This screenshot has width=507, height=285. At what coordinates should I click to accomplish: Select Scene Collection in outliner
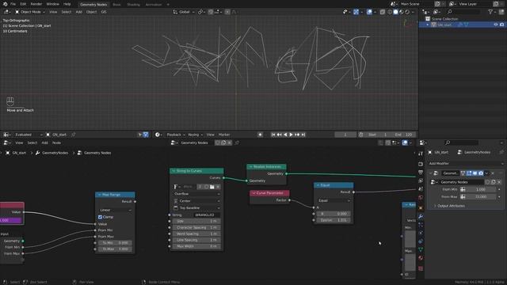tap(444, 19)
